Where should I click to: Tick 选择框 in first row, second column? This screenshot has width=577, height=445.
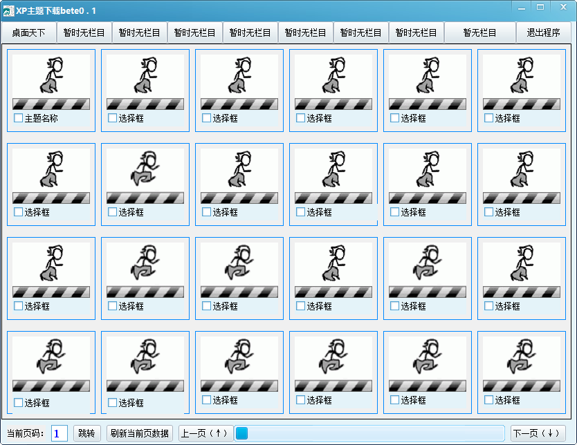[112, 118]
